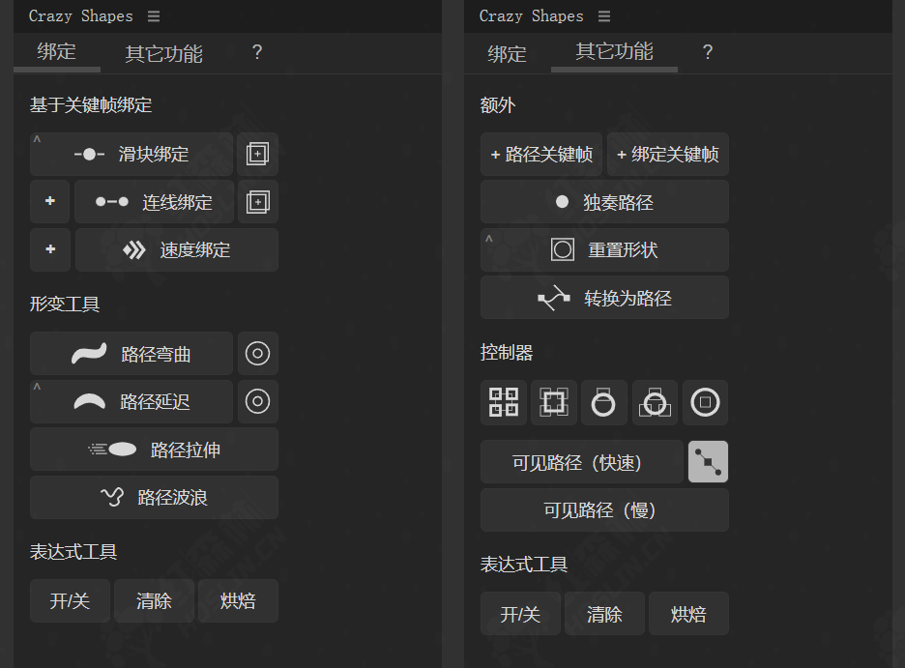Image resolution: width=905 pixels, height=668 pixels.
Task: Apply 路径弯曲 path bend tool
Action: 131,354
